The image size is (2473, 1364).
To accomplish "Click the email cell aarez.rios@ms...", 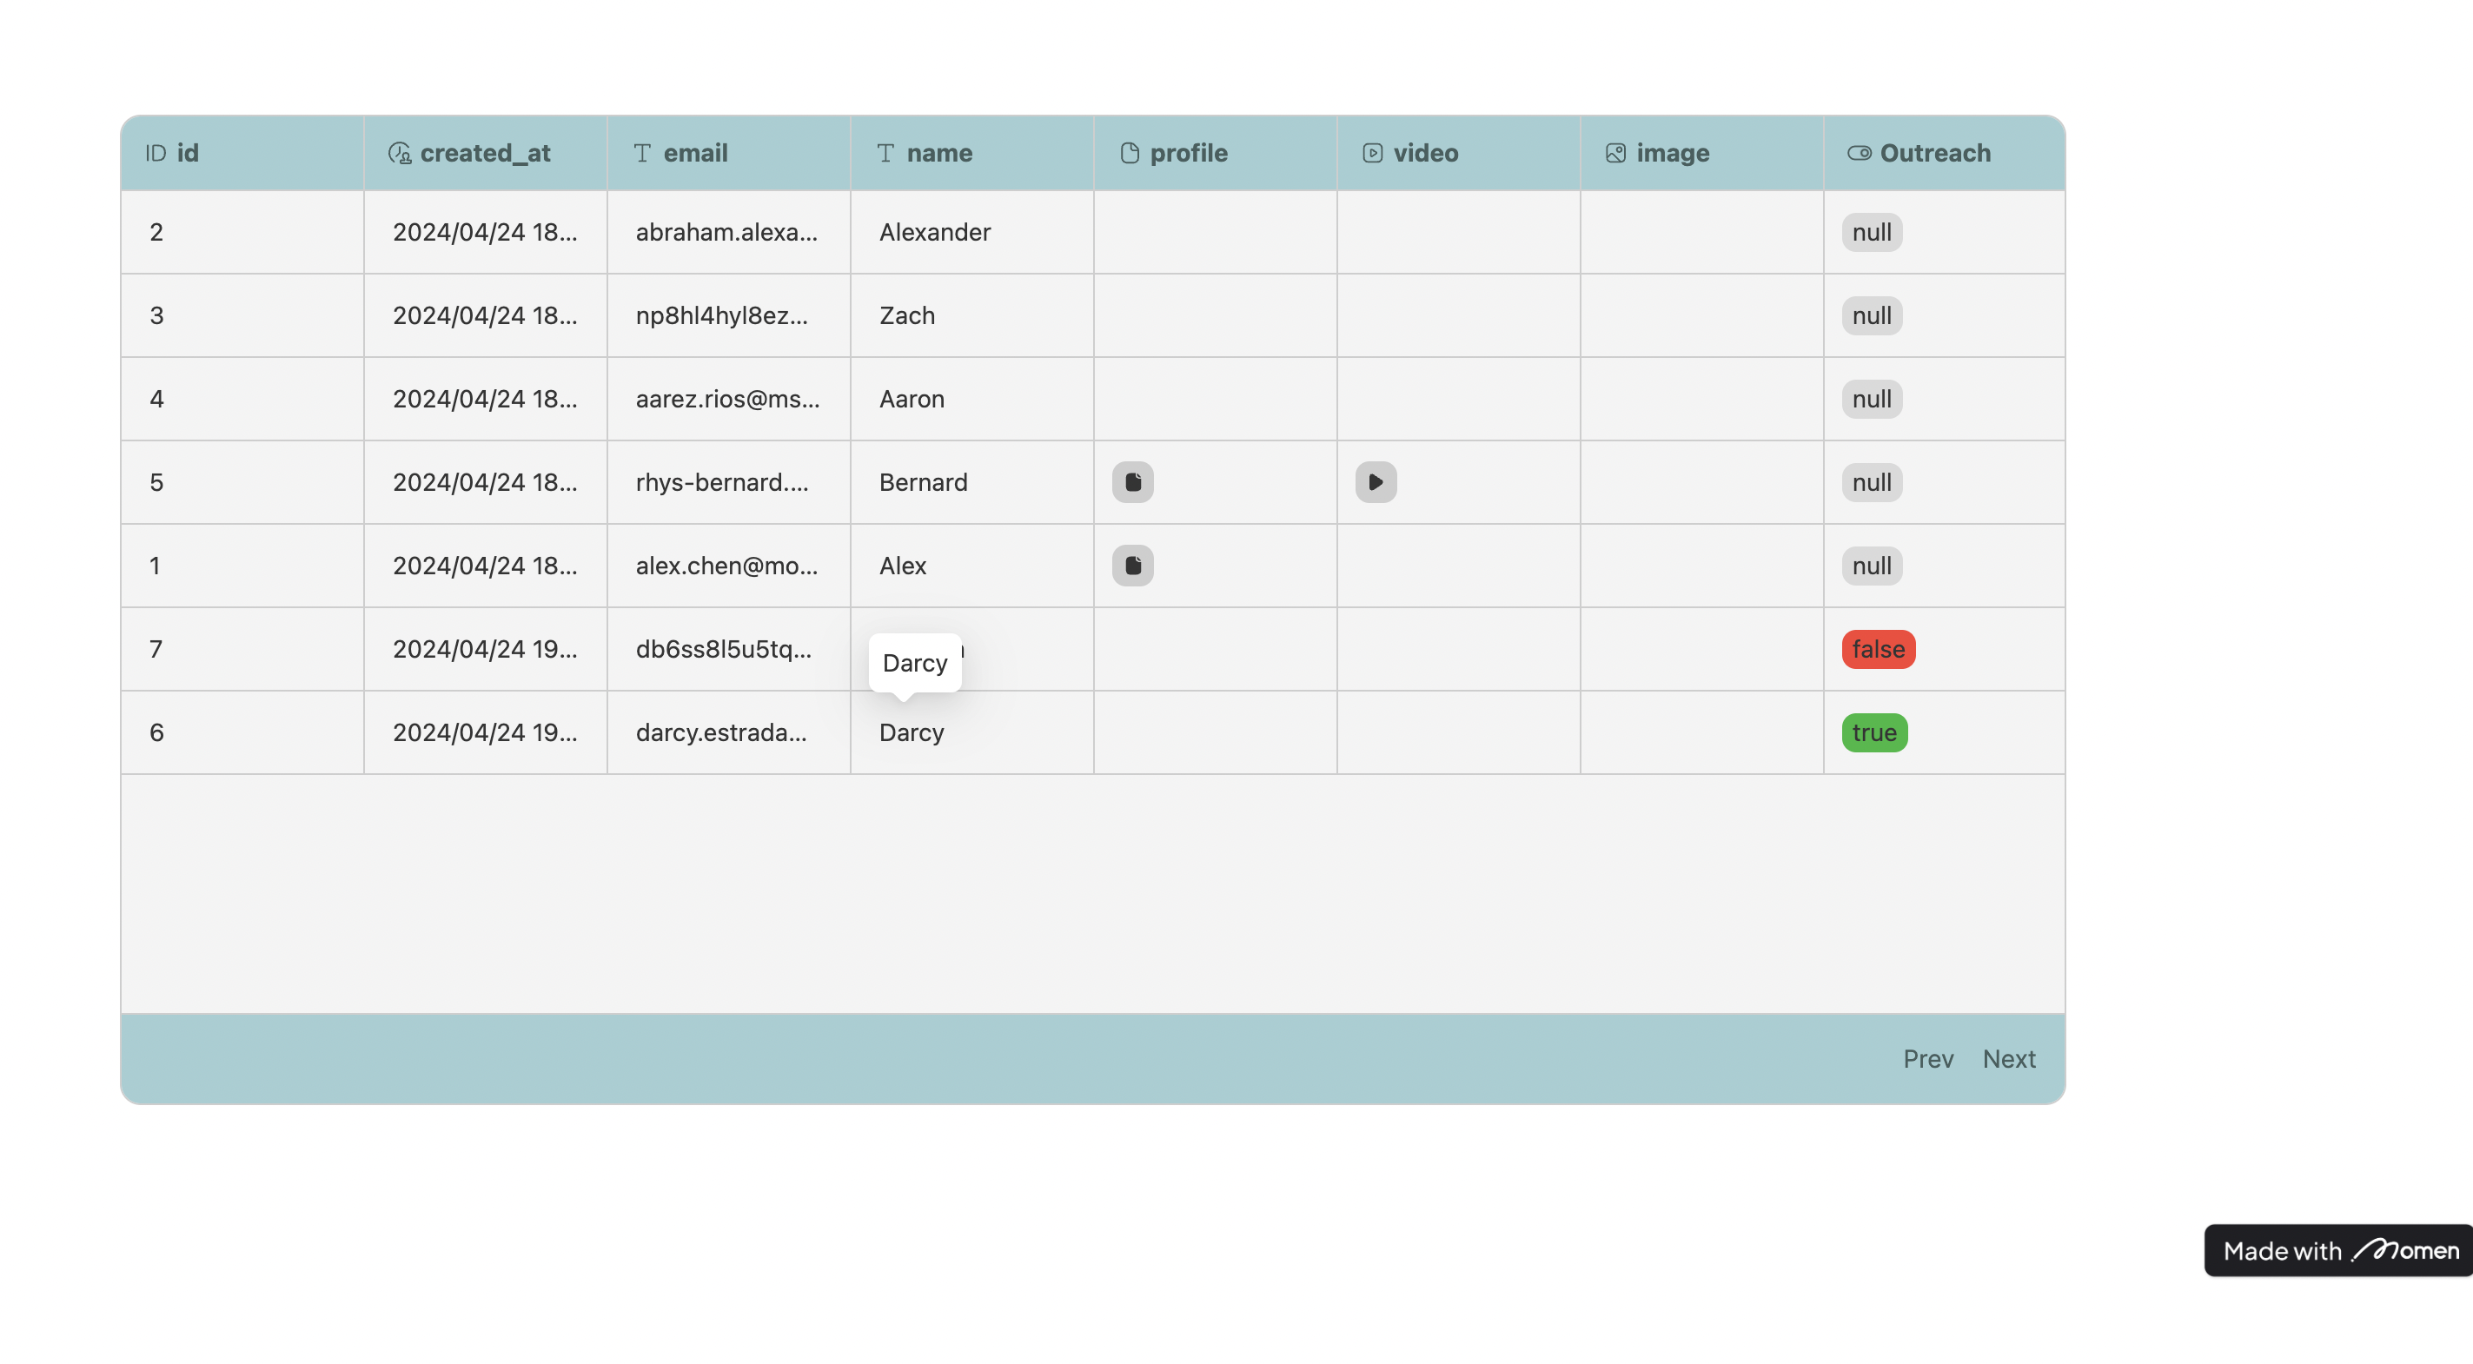I will pyautogui.click(x=729, y=400).
